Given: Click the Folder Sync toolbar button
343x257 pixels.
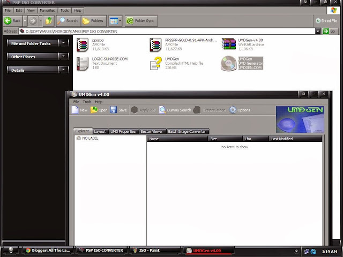Looking at the screenshot, I should point(141,21).
